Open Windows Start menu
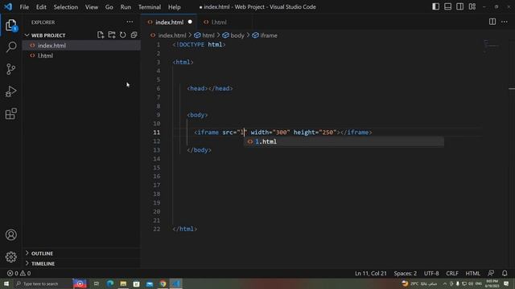This screenshot has height=289, width=515. tap(6, 283)
